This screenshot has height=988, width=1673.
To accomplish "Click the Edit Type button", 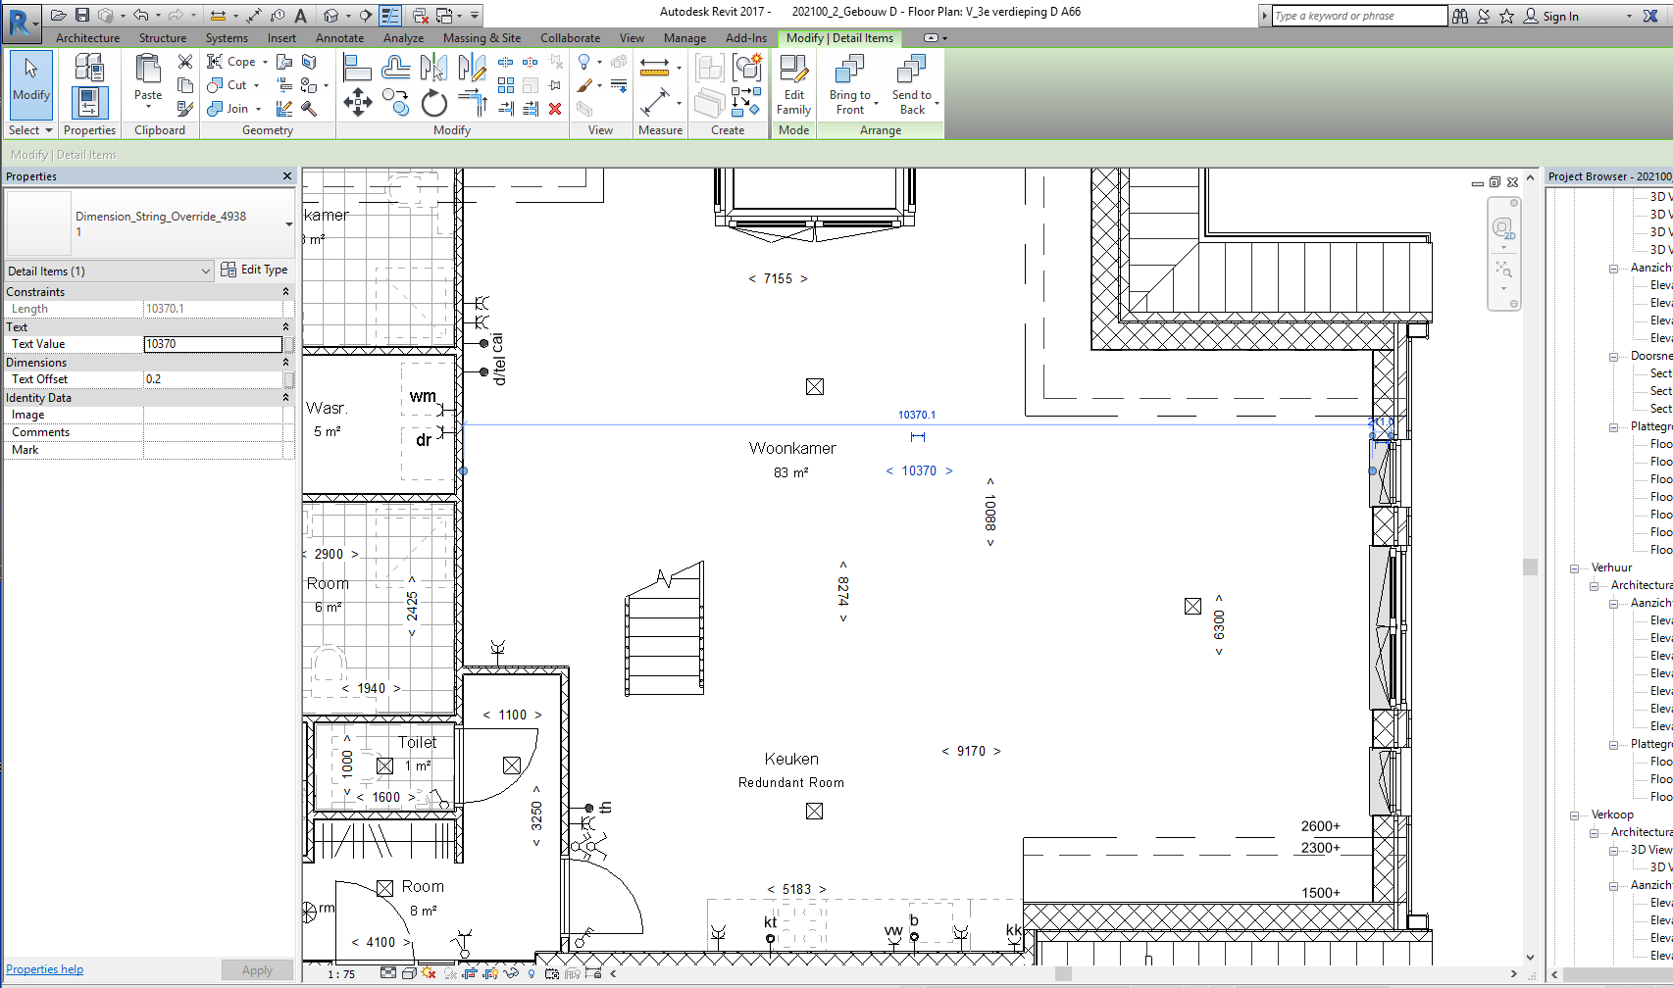I will tap(254, 270).
